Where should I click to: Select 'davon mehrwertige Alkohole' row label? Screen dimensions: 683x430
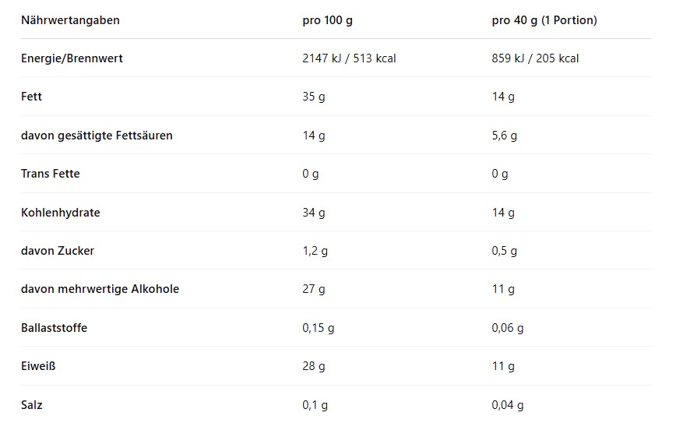[100, 289]
